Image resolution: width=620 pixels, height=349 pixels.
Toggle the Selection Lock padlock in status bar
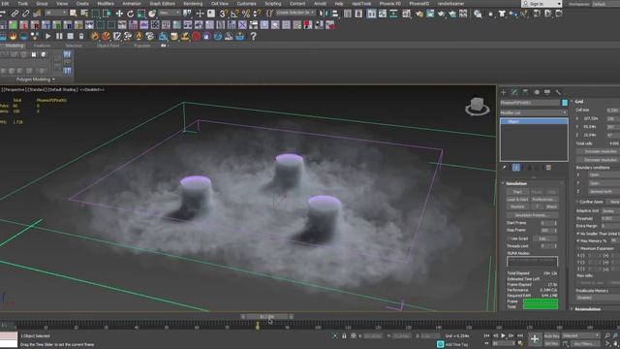pos(344,336)
